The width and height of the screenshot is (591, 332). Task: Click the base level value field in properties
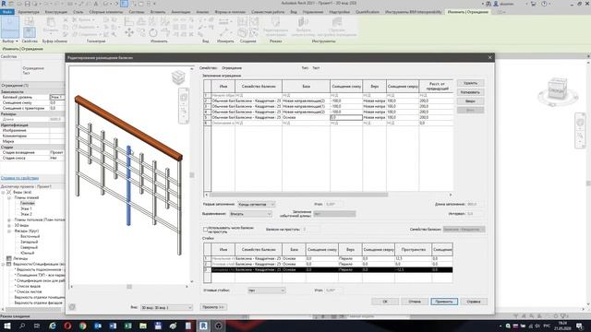pyautogui.click(x=57, y=97)
